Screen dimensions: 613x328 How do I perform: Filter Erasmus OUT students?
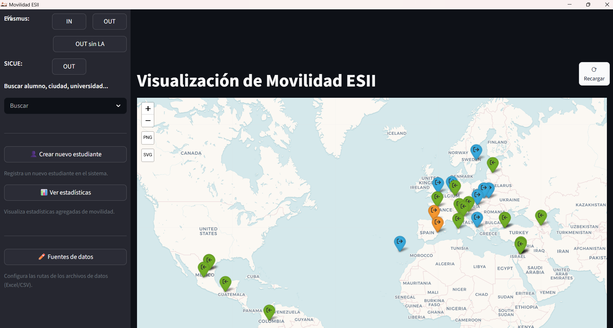[110, 22]
